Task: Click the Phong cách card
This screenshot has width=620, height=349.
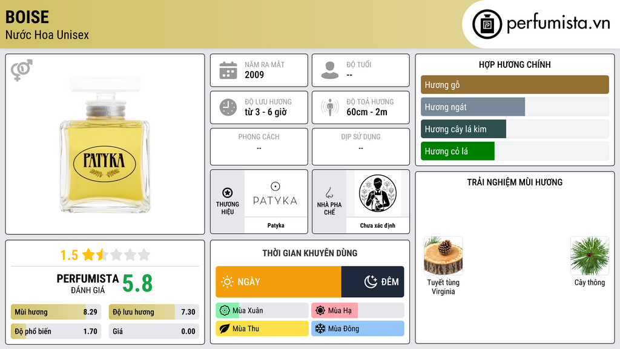Action: click(x=259, y=147)
